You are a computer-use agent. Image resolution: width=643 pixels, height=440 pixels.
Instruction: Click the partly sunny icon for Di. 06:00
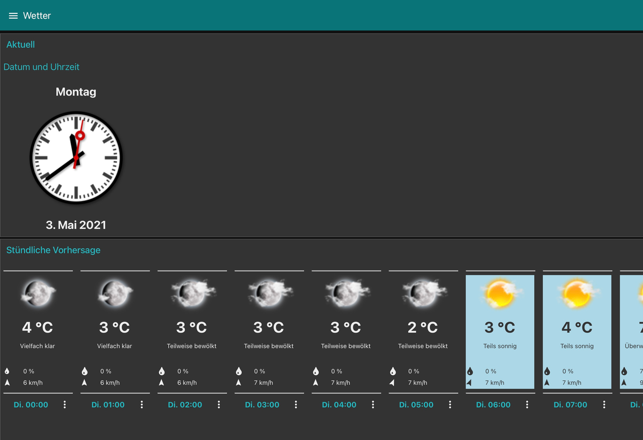click(x=501, y=293)
